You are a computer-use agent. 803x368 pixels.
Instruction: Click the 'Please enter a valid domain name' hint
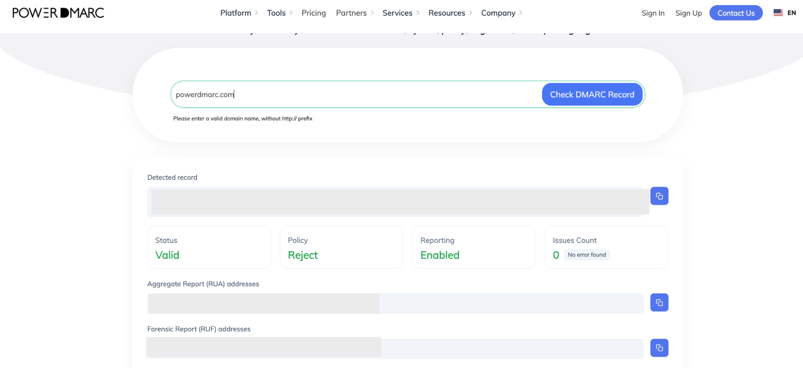(243, 118)
